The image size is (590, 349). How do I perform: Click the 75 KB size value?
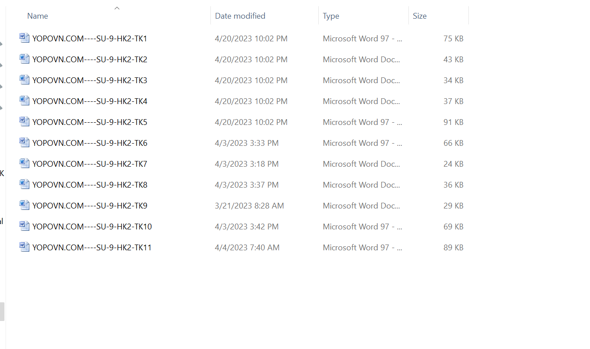click(453, 39)
